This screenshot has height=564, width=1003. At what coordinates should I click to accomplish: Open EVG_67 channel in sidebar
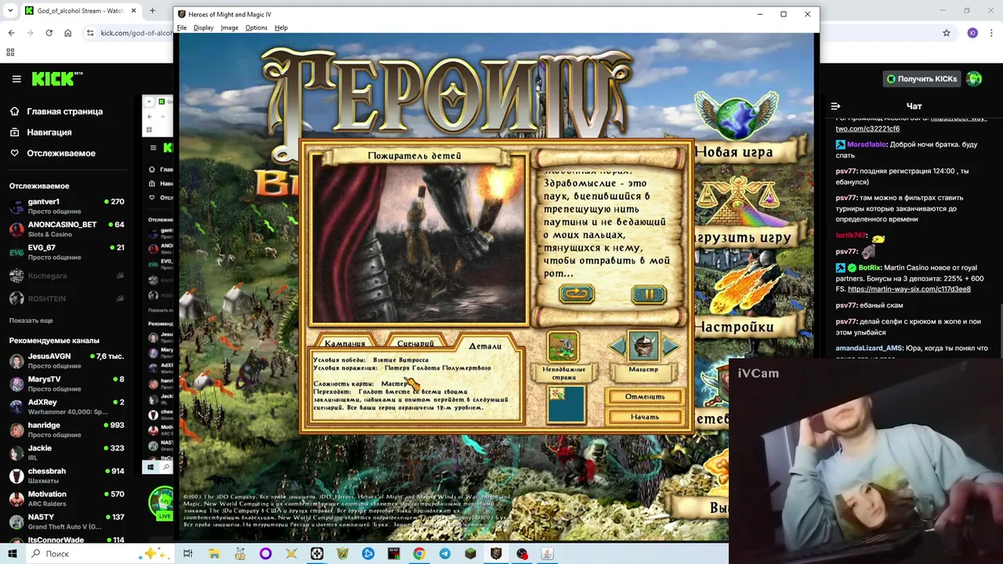click(67, 252)
